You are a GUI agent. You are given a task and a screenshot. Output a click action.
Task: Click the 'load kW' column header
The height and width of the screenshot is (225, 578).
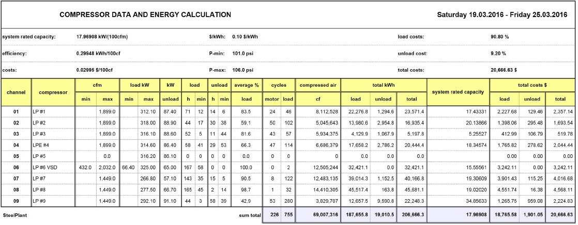140,85
